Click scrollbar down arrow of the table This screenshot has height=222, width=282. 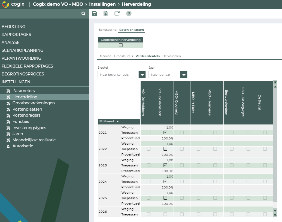tap(275, 211)
